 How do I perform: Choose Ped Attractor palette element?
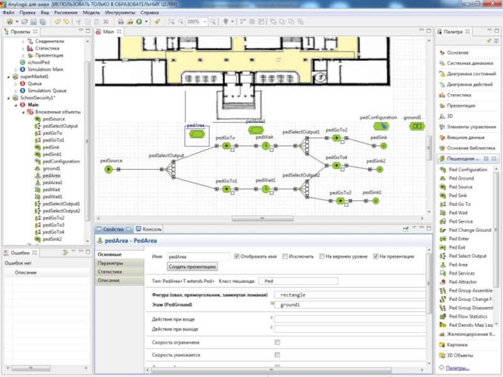(465, 282)
